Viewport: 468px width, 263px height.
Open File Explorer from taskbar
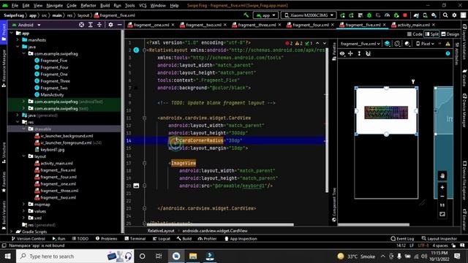(x=193, y=256)
